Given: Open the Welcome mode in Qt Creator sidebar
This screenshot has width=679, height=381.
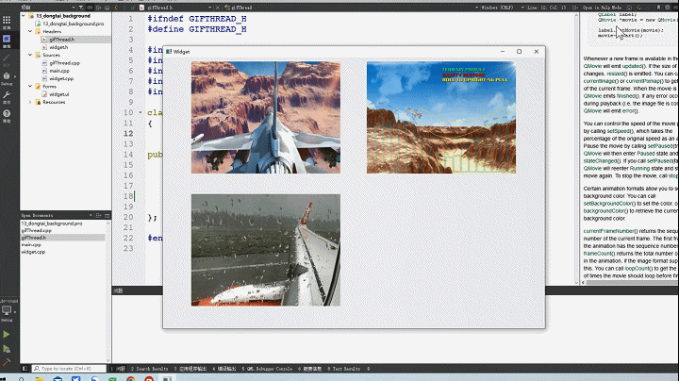Looking at the screenshot, I should pyautogui.click(x=7, y=22).
